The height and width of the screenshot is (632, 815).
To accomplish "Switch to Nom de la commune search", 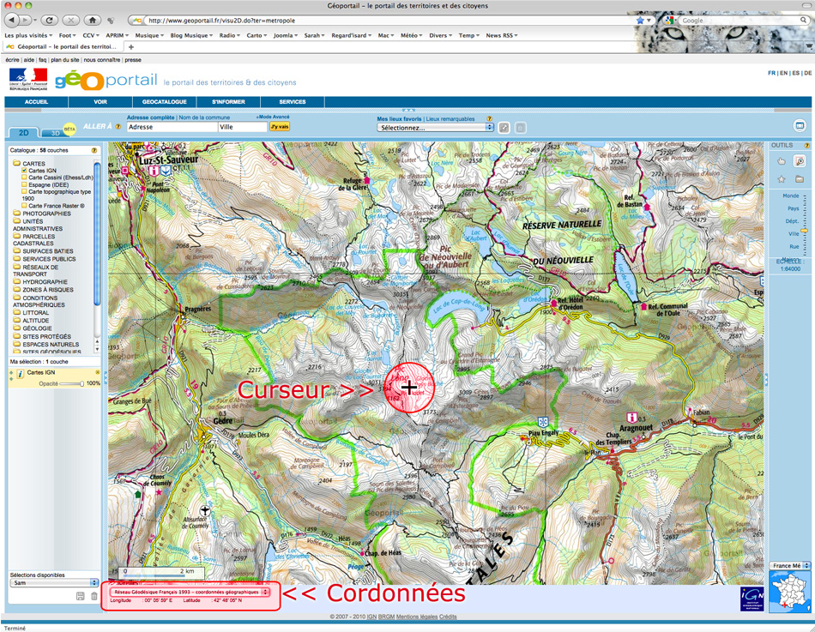I will pyautogui.click(x=204, y=117).
